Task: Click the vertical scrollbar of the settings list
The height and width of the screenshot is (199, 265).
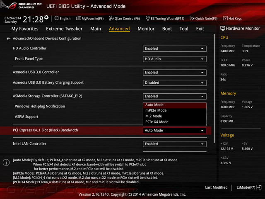Action: click(214, 88)
